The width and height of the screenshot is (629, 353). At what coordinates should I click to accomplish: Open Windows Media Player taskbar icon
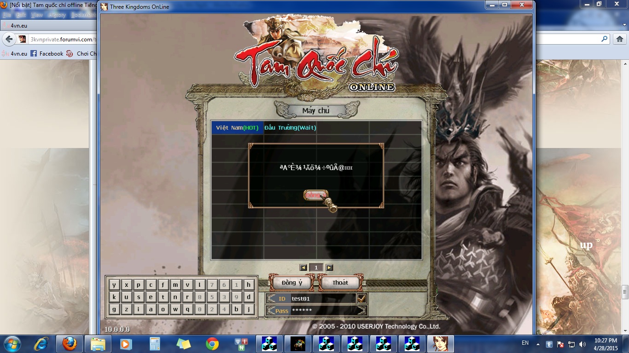125,344
